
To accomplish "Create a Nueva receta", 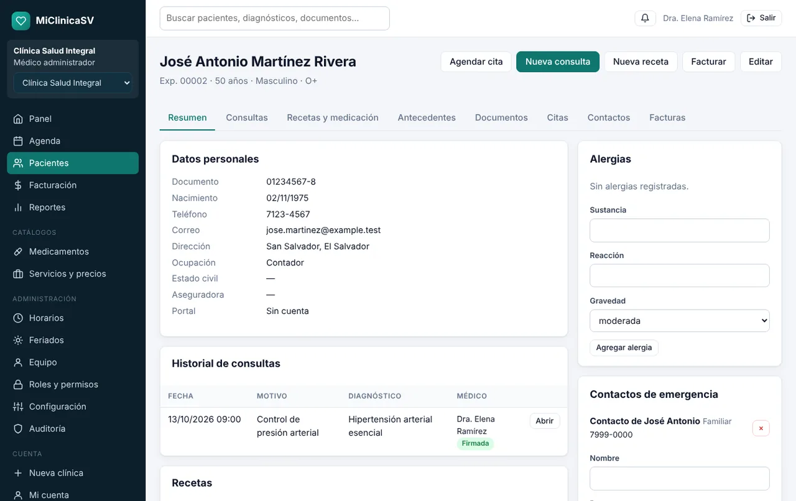I will pos(641,62).
